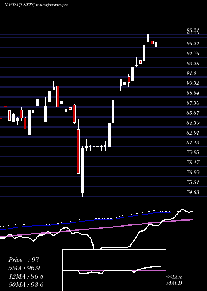
Task: Select the 93.28 price axis label
Action: click(193, 64)
